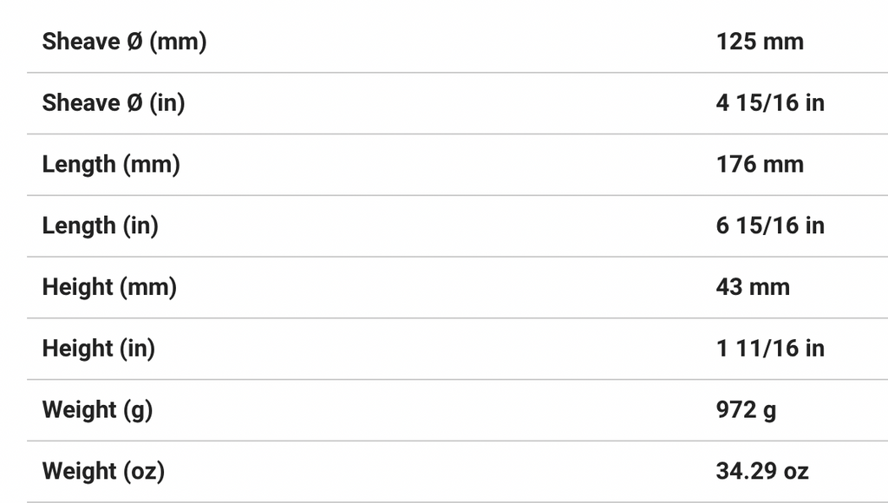Click the Length (in) label
888x503 pixels.
pos(101,226)
